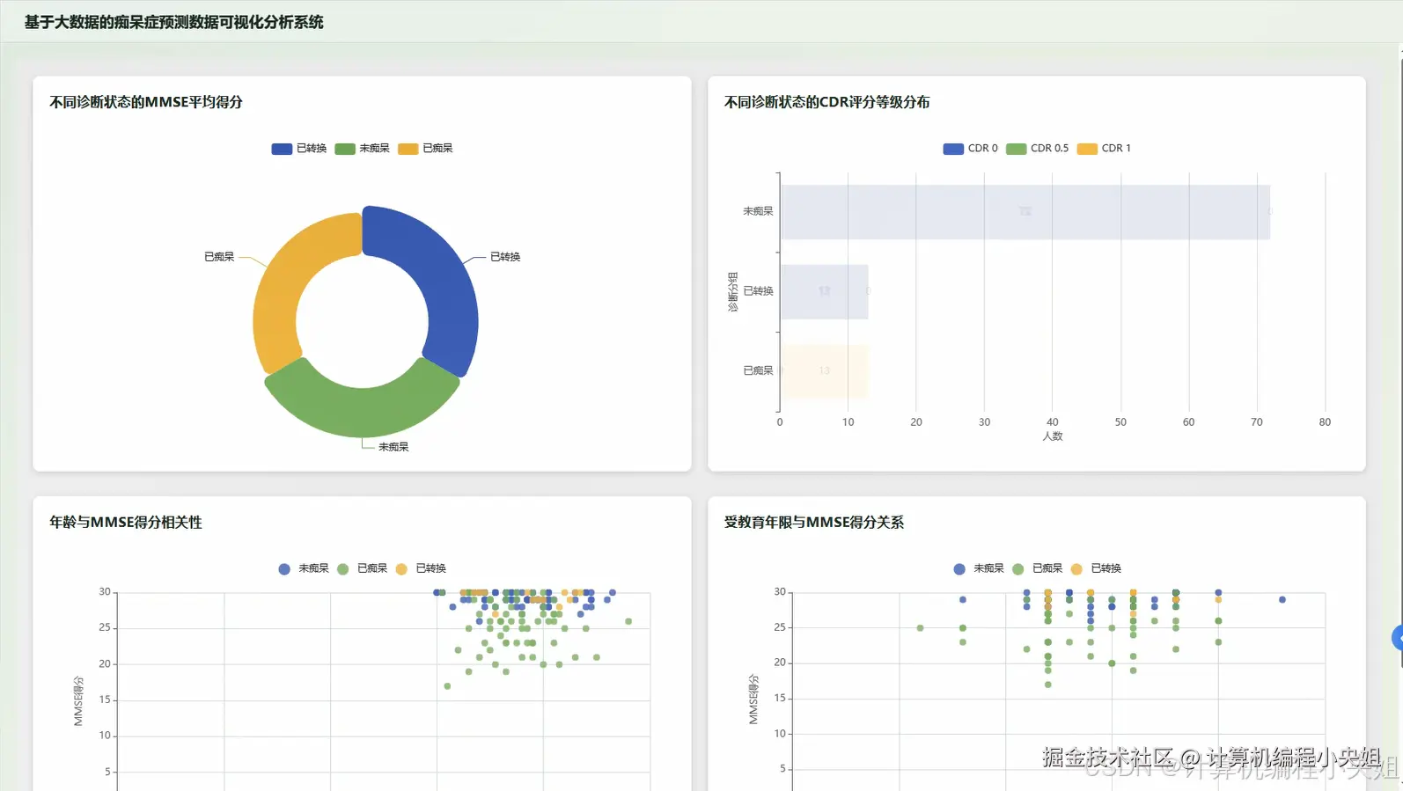This screenshot has width=1403, height=791.
Task: Hide the CDR 0.5 series via legend
Action: pyautogui.click(x=1037, y=149)
